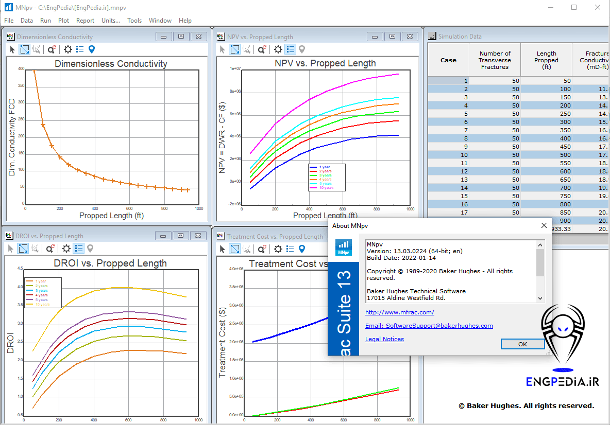Open plot settings gear in DROI window
This screenshot has width=610, height=425.
(x=66, y=249)
